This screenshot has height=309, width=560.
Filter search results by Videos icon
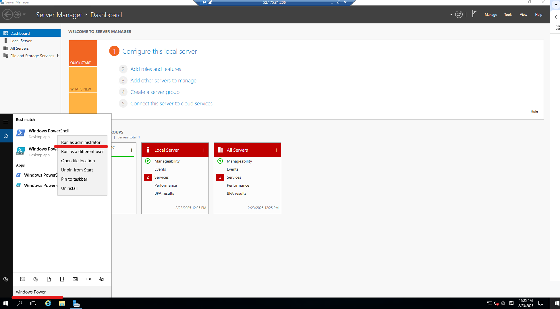coord(88,279)
